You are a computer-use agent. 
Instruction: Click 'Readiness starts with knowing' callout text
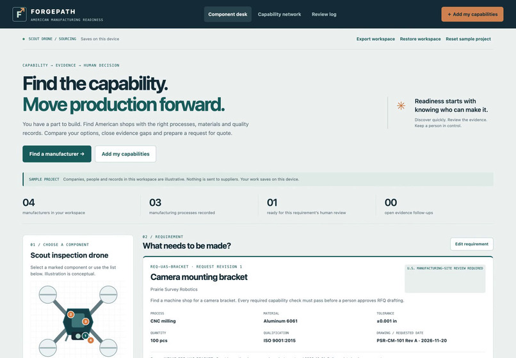click(x=451, y=105)
